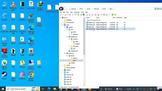This screenshot has width=162, height=91.
Task: Open Edge from the taskbar
Action: tap(49, 89)
